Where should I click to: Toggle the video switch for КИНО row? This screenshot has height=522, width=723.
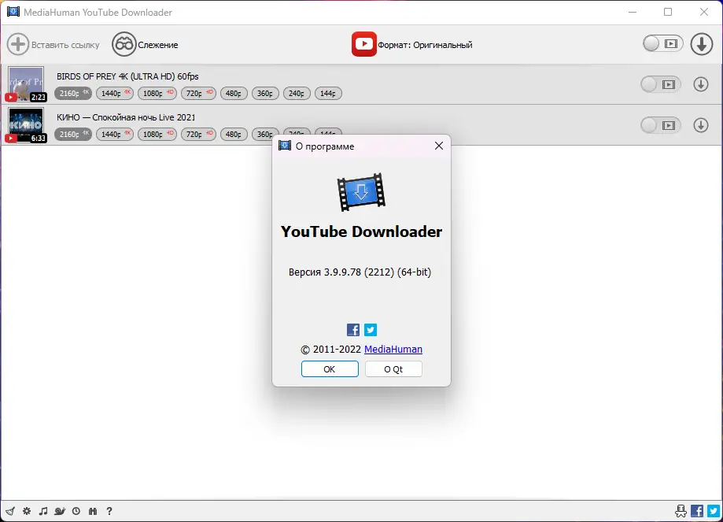tap(660, 125)
